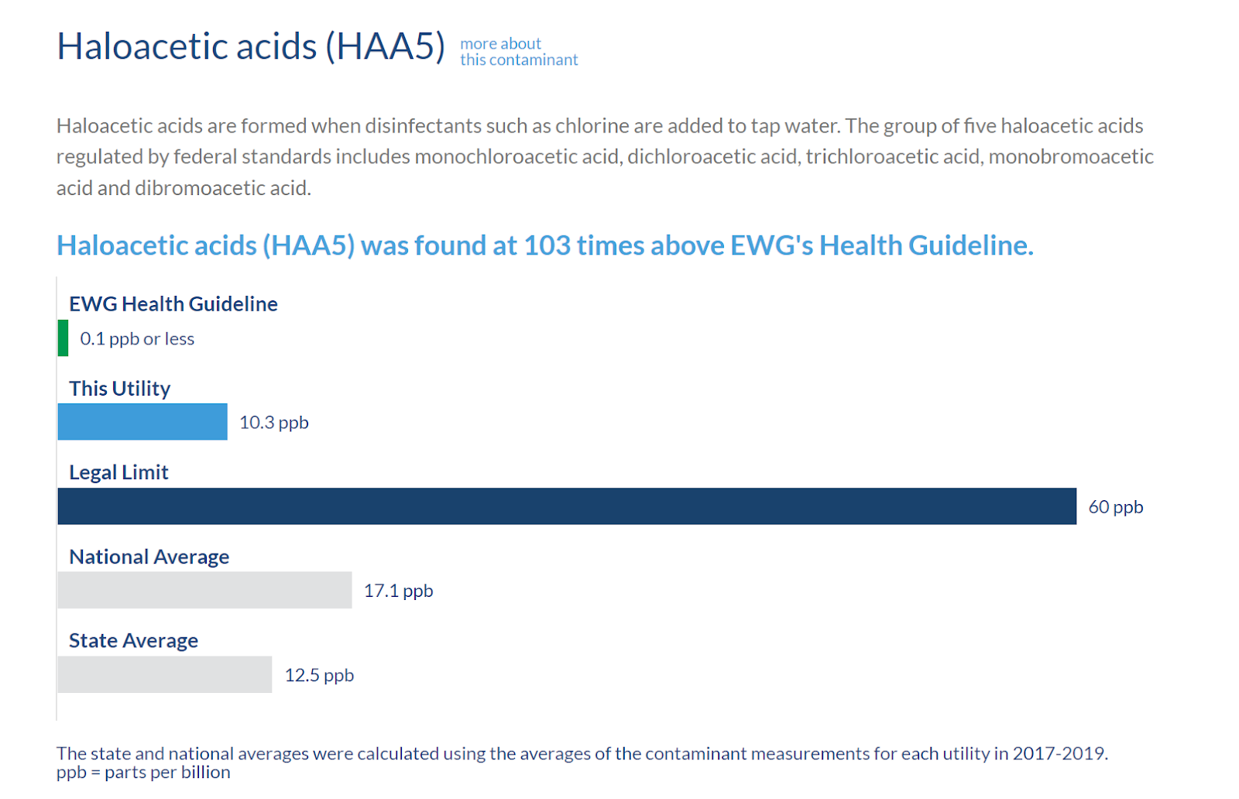Image resolution: width=1239 pixels, height=799 pixels.
Task: Click the '103 times above' headline
Action: 545,245
